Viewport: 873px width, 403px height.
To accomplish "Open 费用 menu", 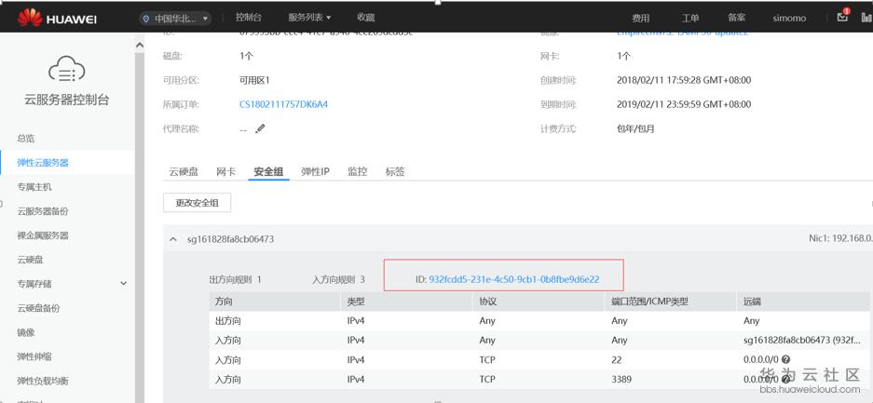I will click(x=640, y=18).
